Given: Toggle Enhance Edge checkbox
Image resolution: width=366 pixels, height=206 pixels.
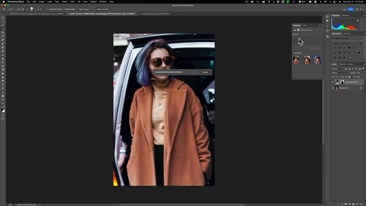Looking at the screenshot, I should [70, 9].
